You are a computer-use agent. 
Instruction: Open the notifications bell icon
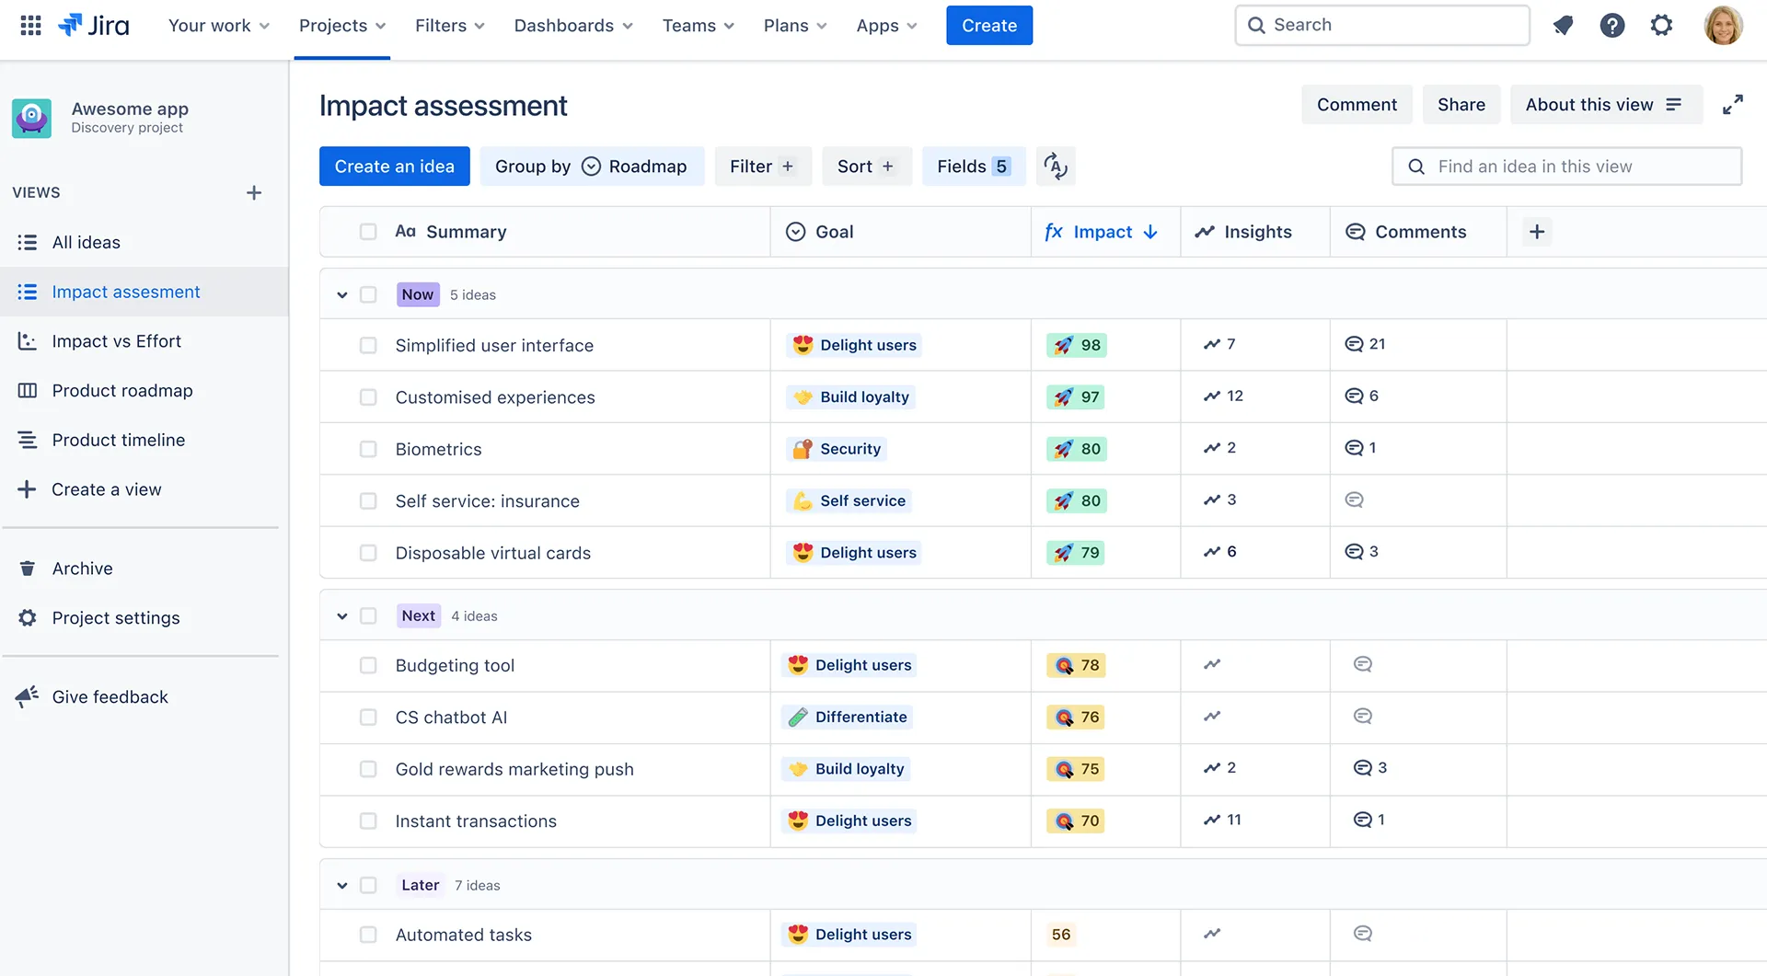tap(1563, 25)
